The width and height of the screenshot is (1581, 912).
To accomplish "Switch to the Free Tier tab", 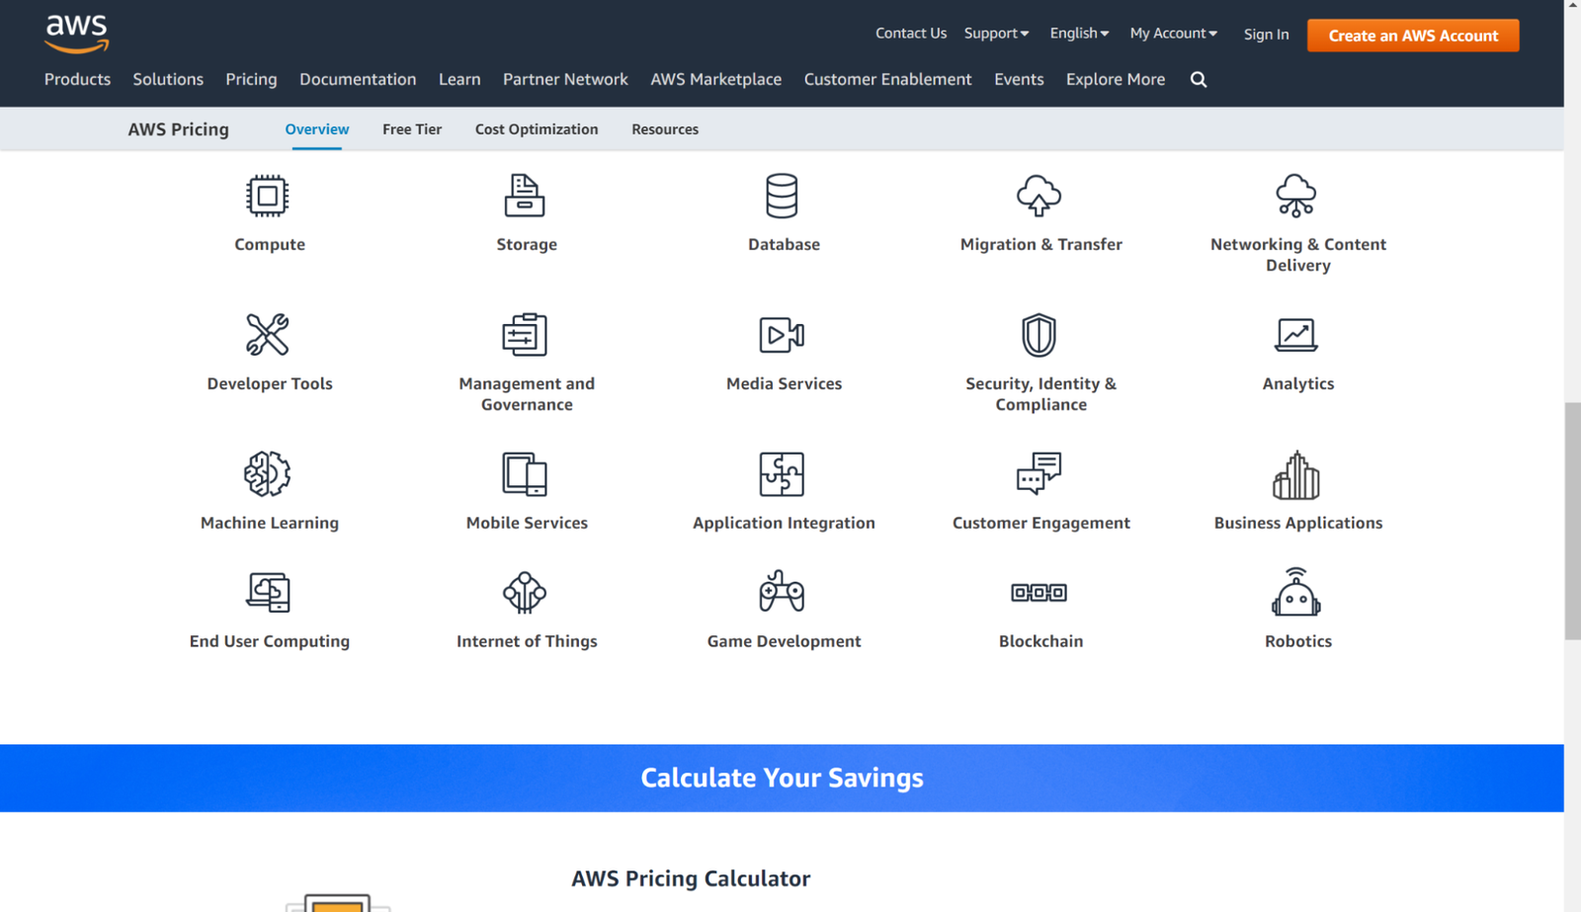I will (412, 129).
